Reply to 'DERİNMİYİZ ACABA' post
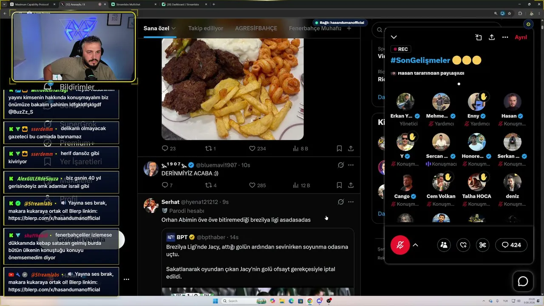This screenshot has height=306, width=544. [x=167, y=185]
